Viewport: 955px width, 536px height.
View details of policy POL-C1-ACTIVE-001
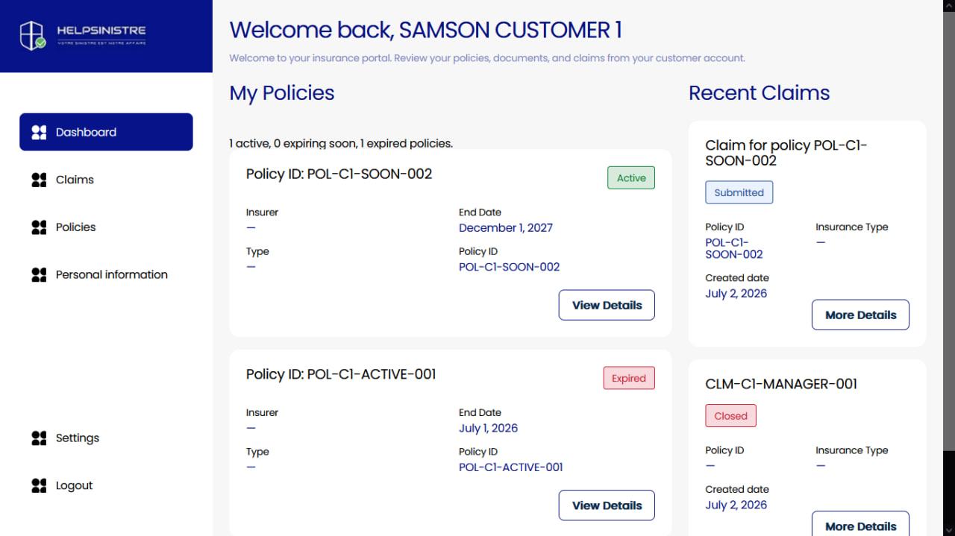pyautogui.click(x=607, y=505)
